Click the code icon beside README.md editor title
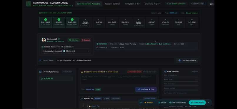The width and height of the screenshot is (237, 109). (82, 99)
